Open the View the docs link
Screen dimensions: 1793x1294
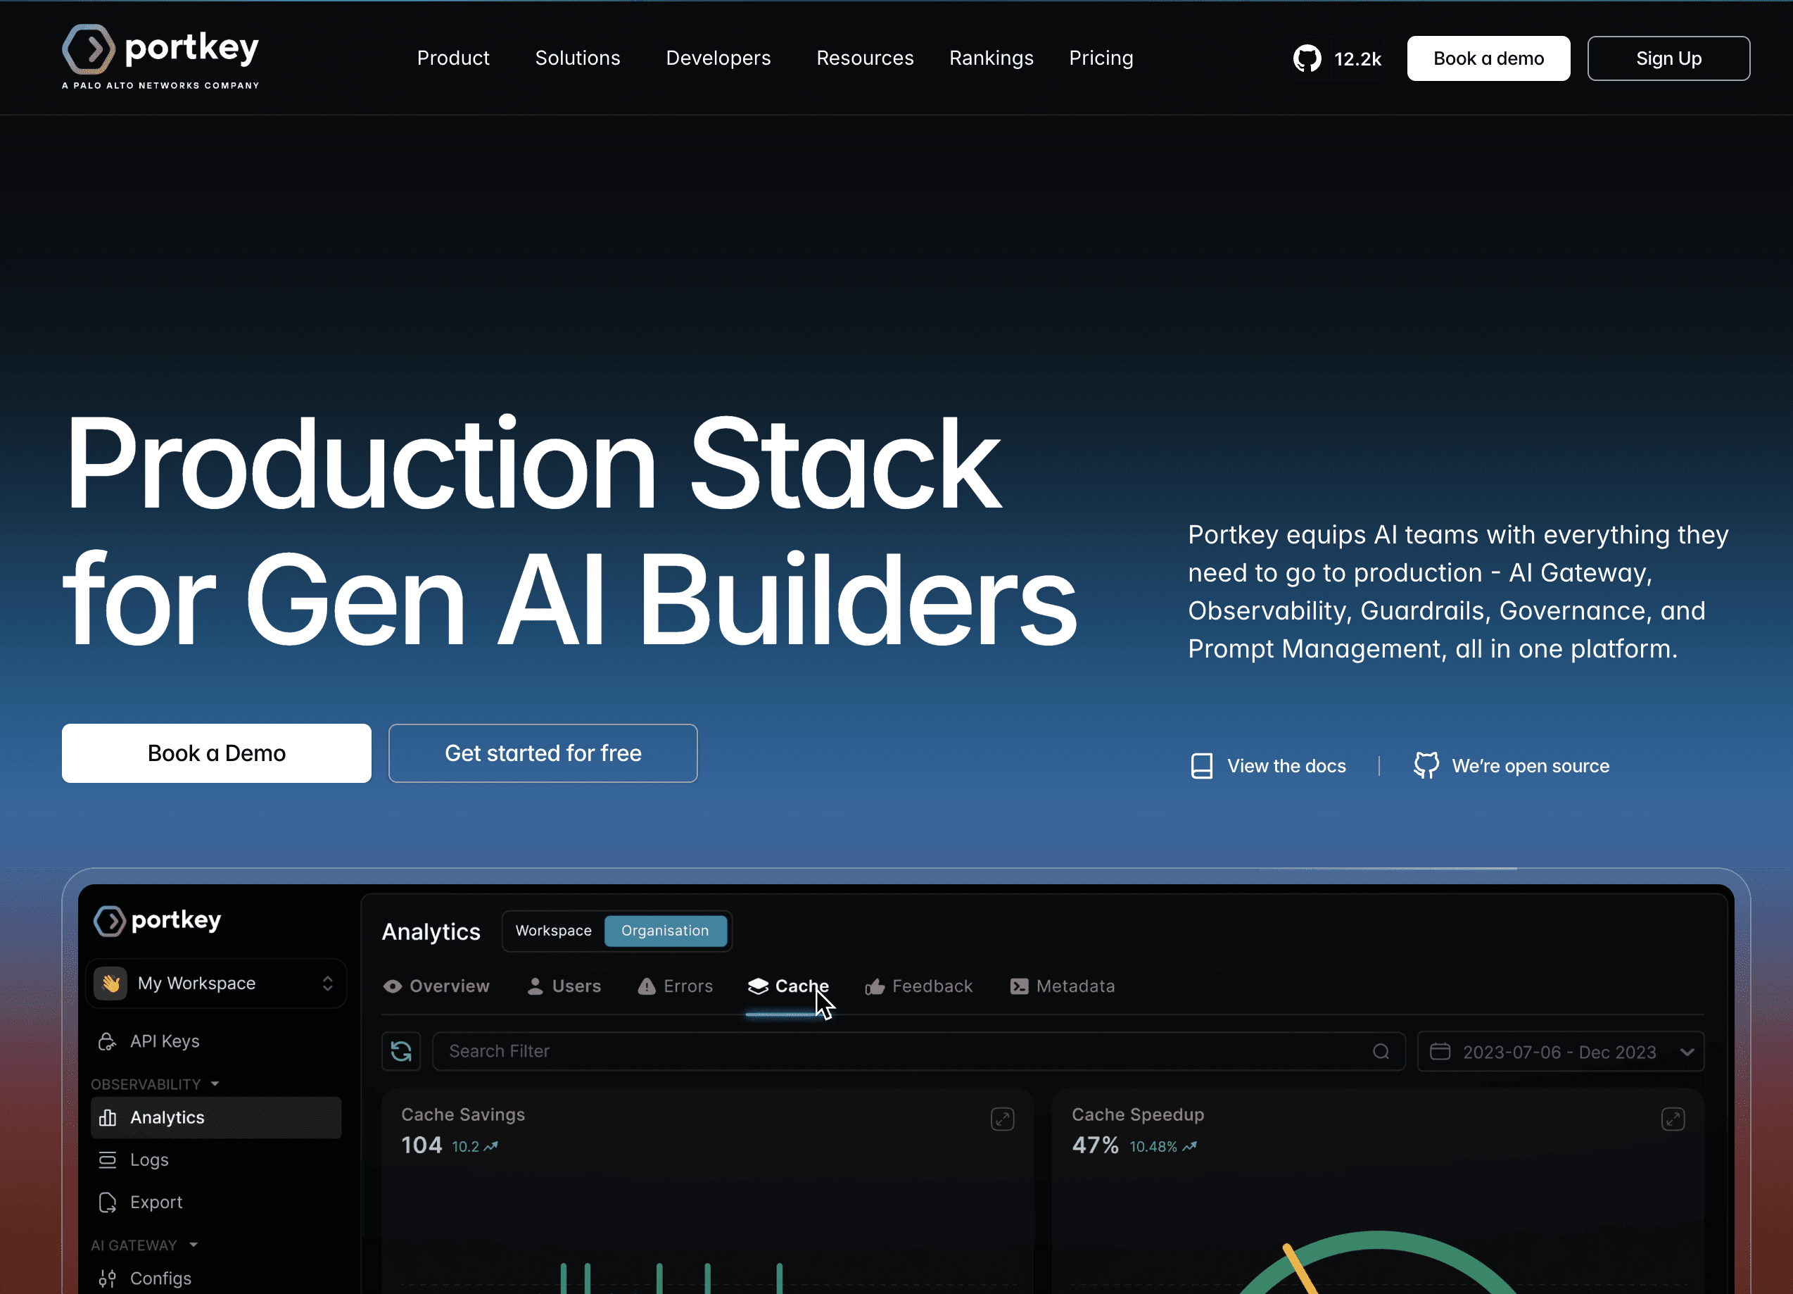(1268, 766)
